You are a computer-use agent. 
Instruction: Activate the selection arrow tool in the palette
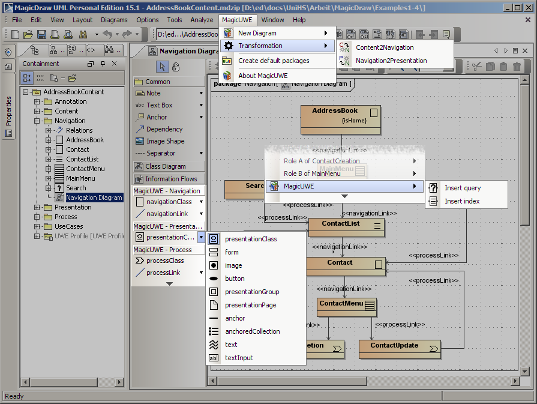pyautogui.click(x=163, y=67)
